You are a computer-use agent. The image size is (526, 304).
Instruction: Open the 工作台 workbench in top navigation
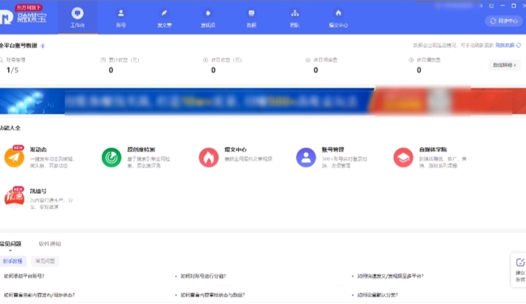pos(78,17)
